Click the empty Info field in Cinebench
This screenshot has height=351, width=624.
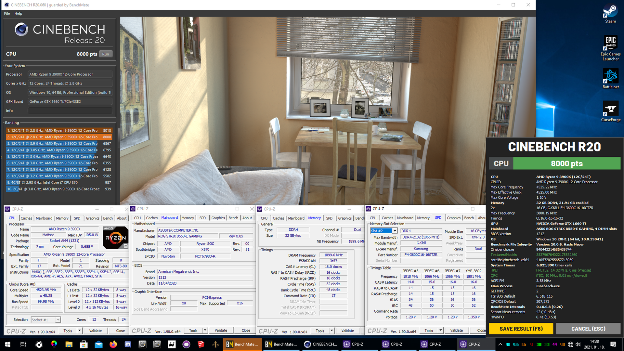click(x=70, y=111)
